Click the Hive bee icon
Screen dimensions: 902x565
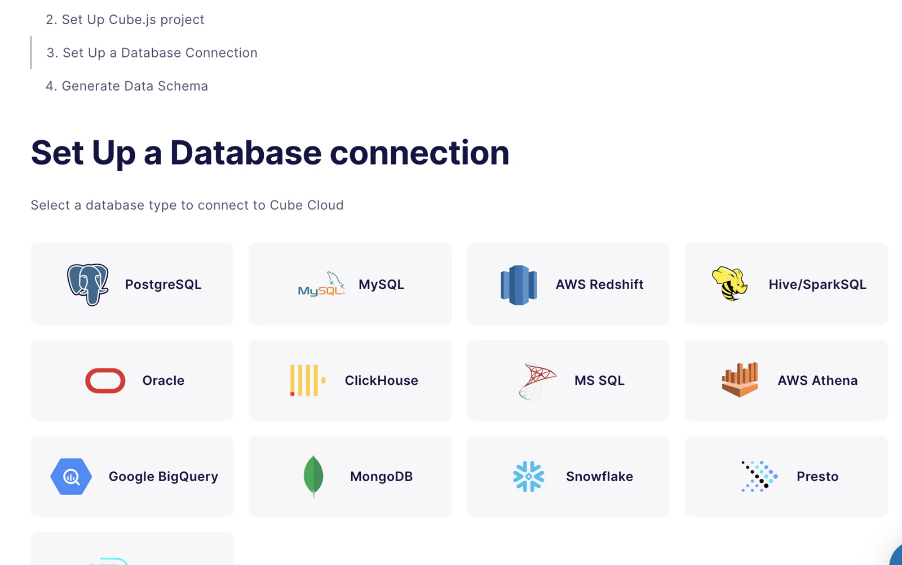tap(729, 284)
